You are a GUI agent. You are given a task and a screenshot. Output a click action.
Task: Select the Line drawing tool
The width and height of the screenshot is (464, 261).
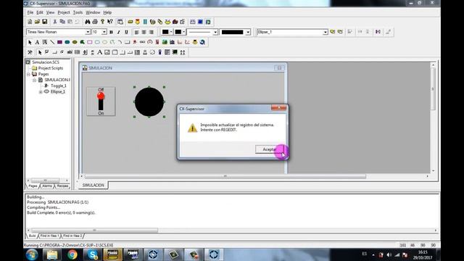pos(52,42)
